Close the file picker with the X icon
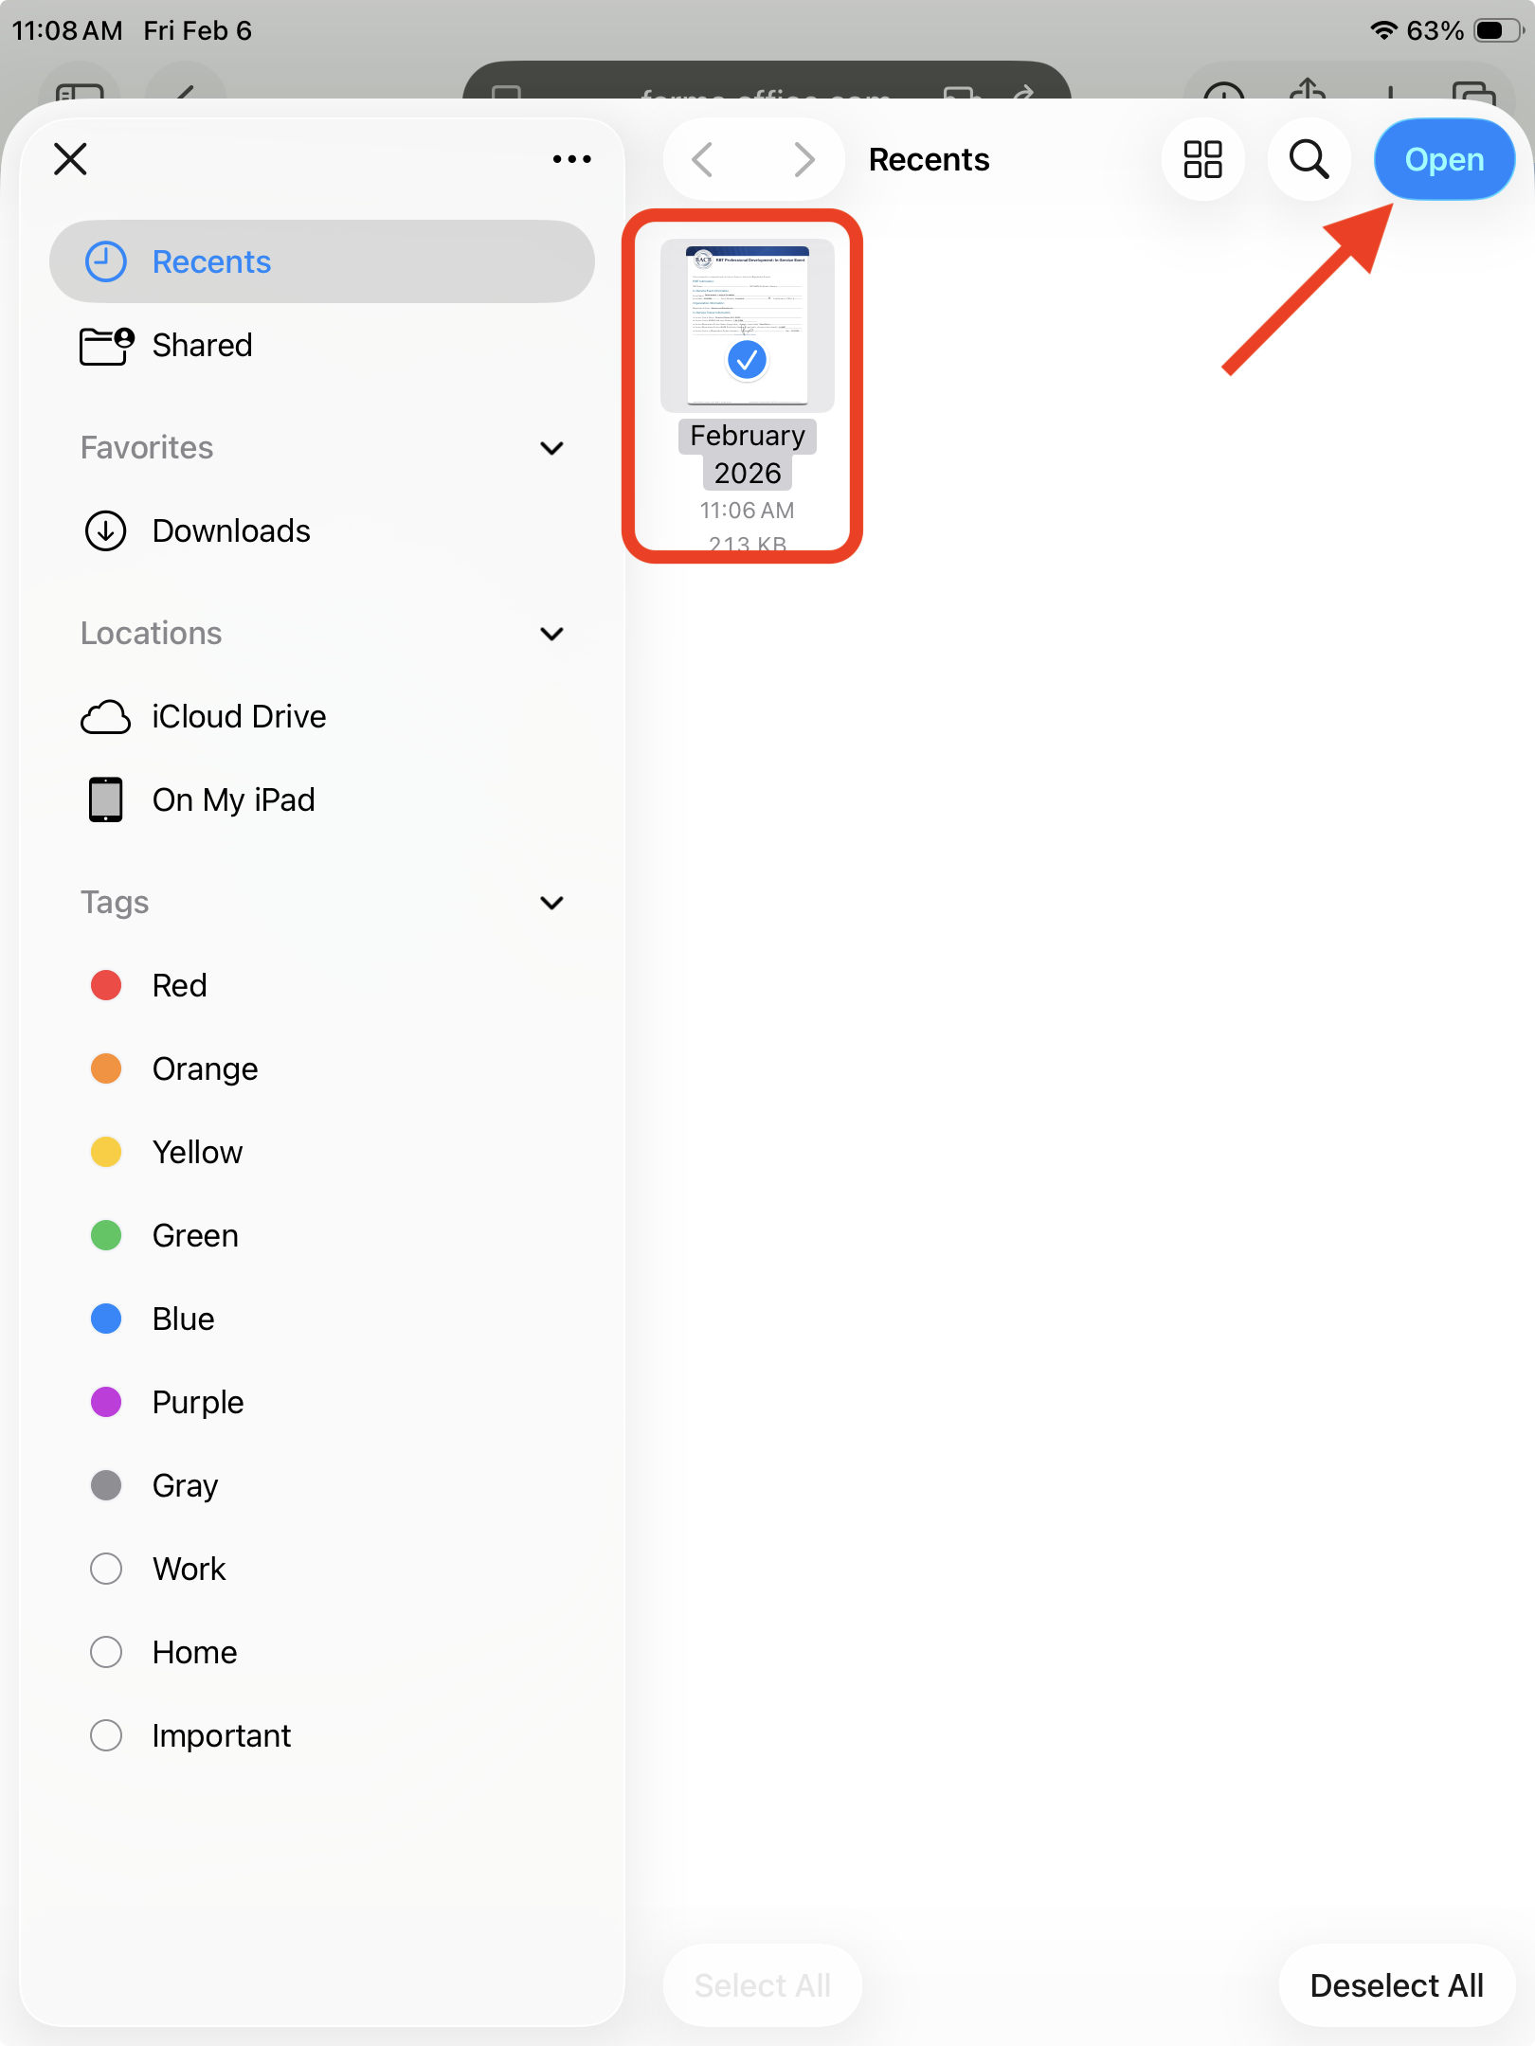Screen dimensions: 1535x2046 71,159
